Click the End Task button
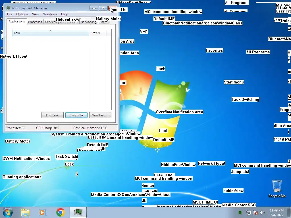The width and height of the screenshot is (291, 218). click(52, 115)
